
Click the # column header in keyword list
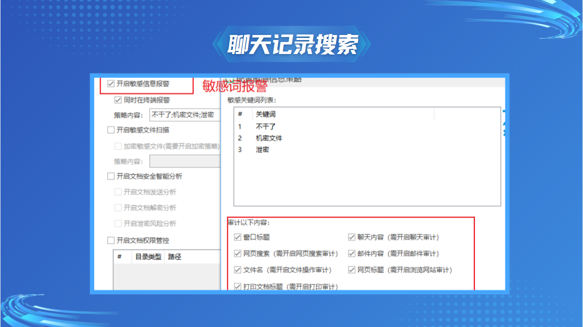tap(243, 114)
